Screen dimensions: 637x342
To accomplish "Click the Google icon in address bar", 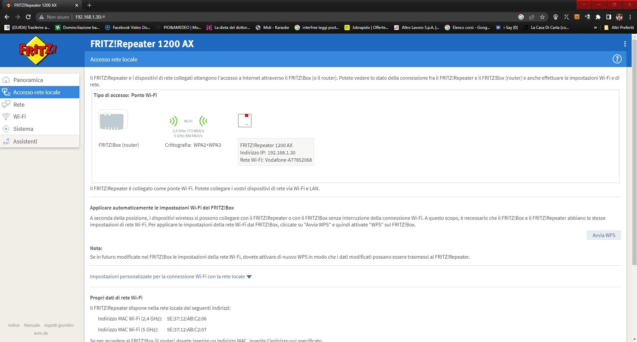I will coord(521,17).
